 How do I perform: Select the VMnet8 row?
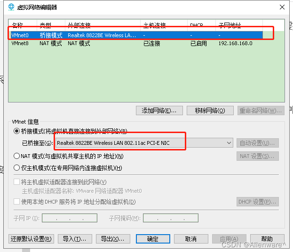pos(136,43)
